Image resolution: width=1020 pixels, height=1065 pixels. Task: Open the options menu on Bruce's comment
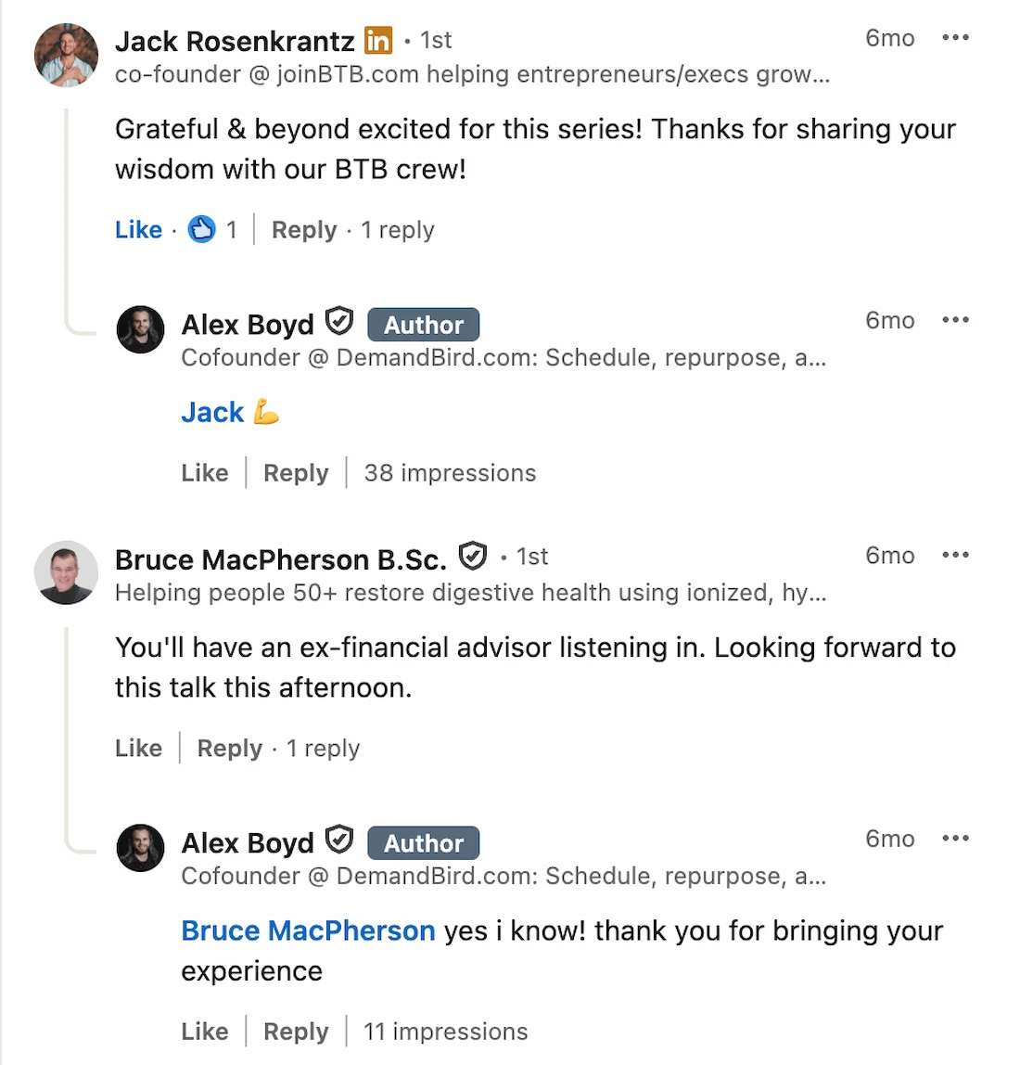coord(955,555)
